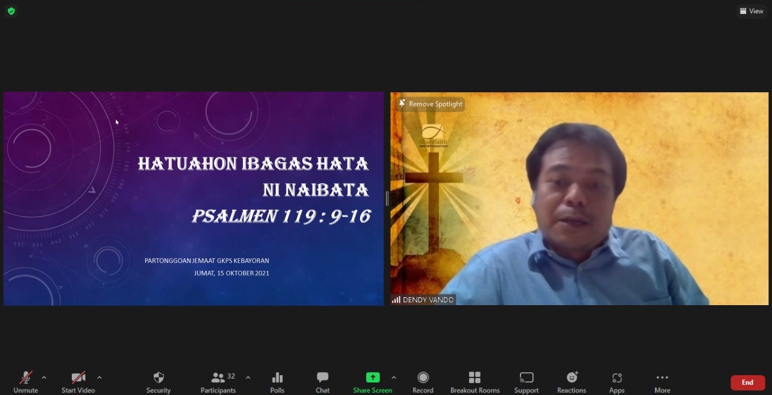Start Video camera toggle

[78, 382]
